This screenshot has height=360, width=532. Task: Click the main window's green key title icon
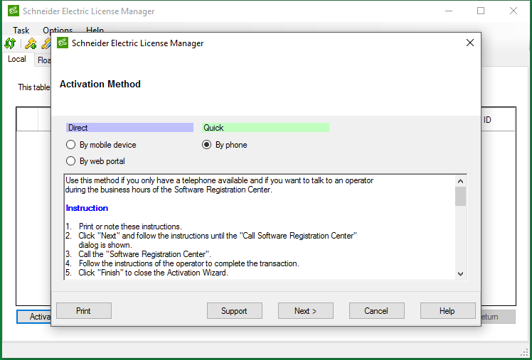[14, 11]
